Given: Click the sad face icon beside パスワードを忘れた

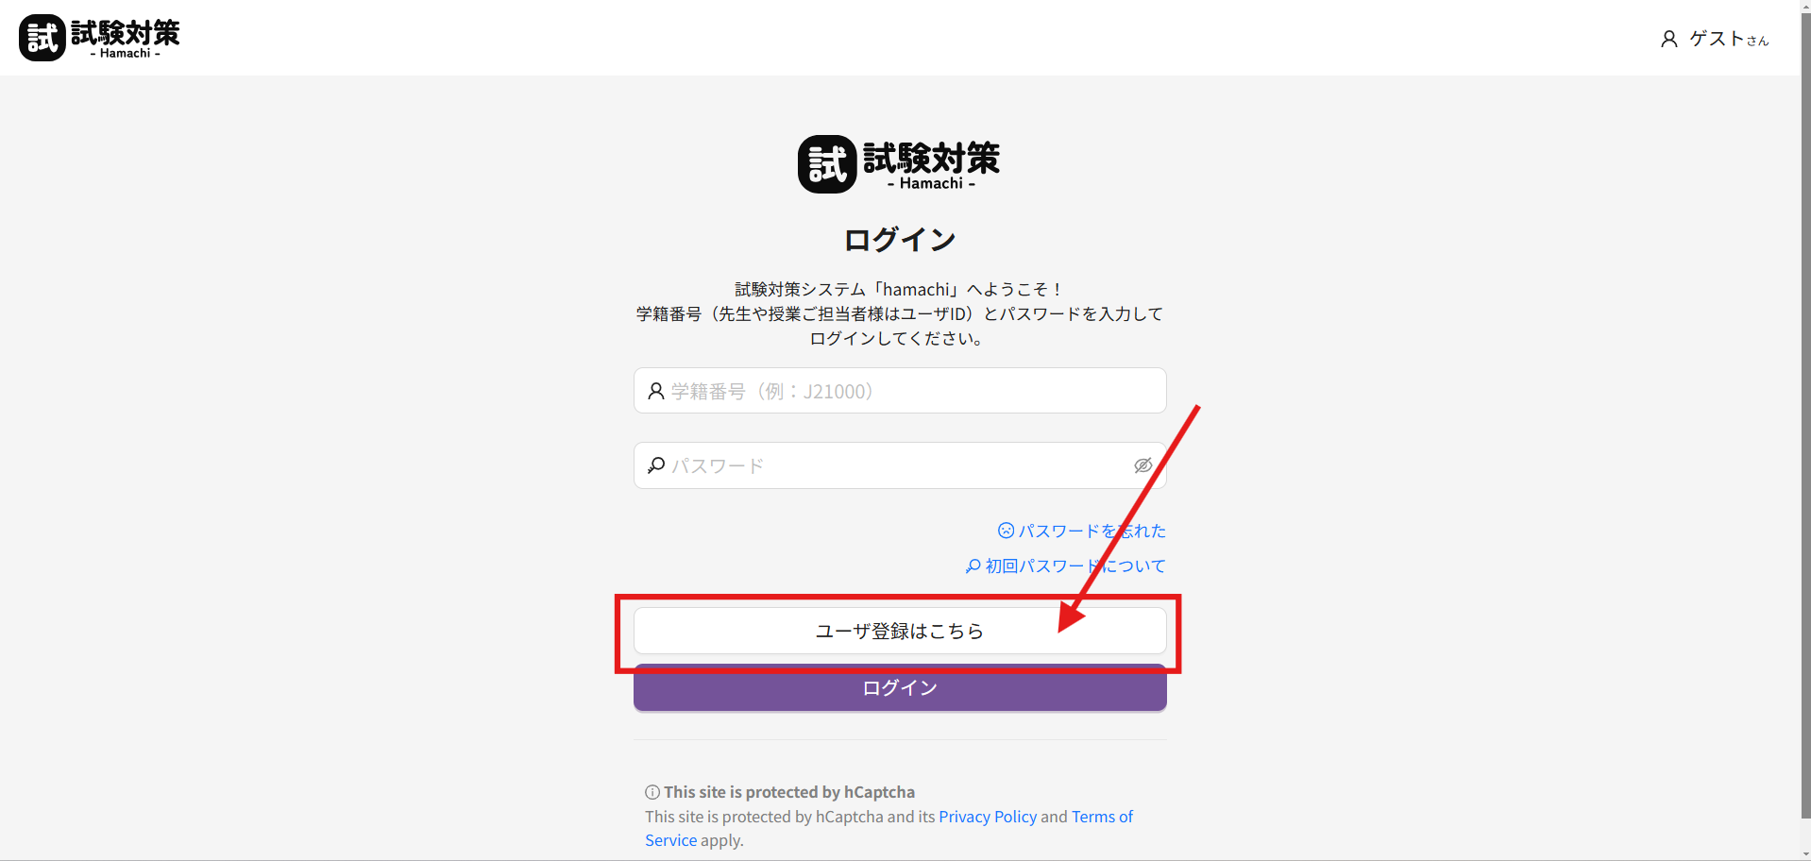Looking at the screenshot, I should pos(1006,531).
